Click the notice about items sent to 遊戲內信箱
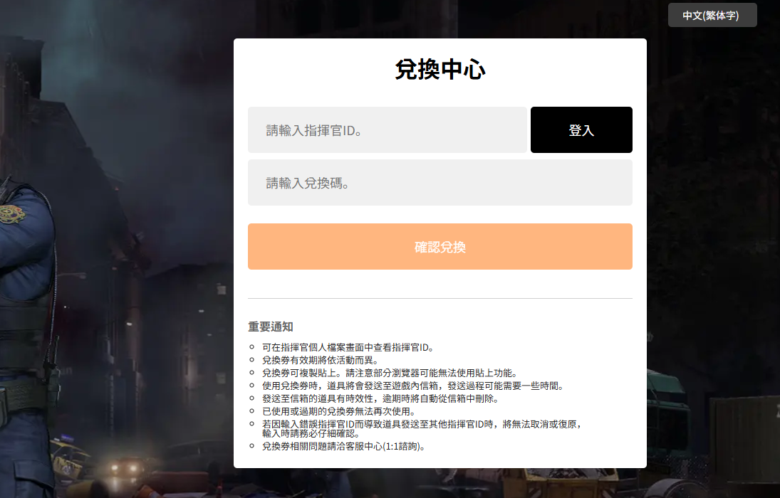Viewport: 780px width, 498px height. click(x=412, y=386)
